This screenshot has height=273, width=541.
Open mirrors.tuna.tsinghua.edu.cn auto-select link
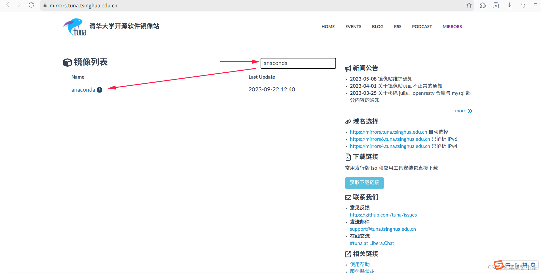388,132
